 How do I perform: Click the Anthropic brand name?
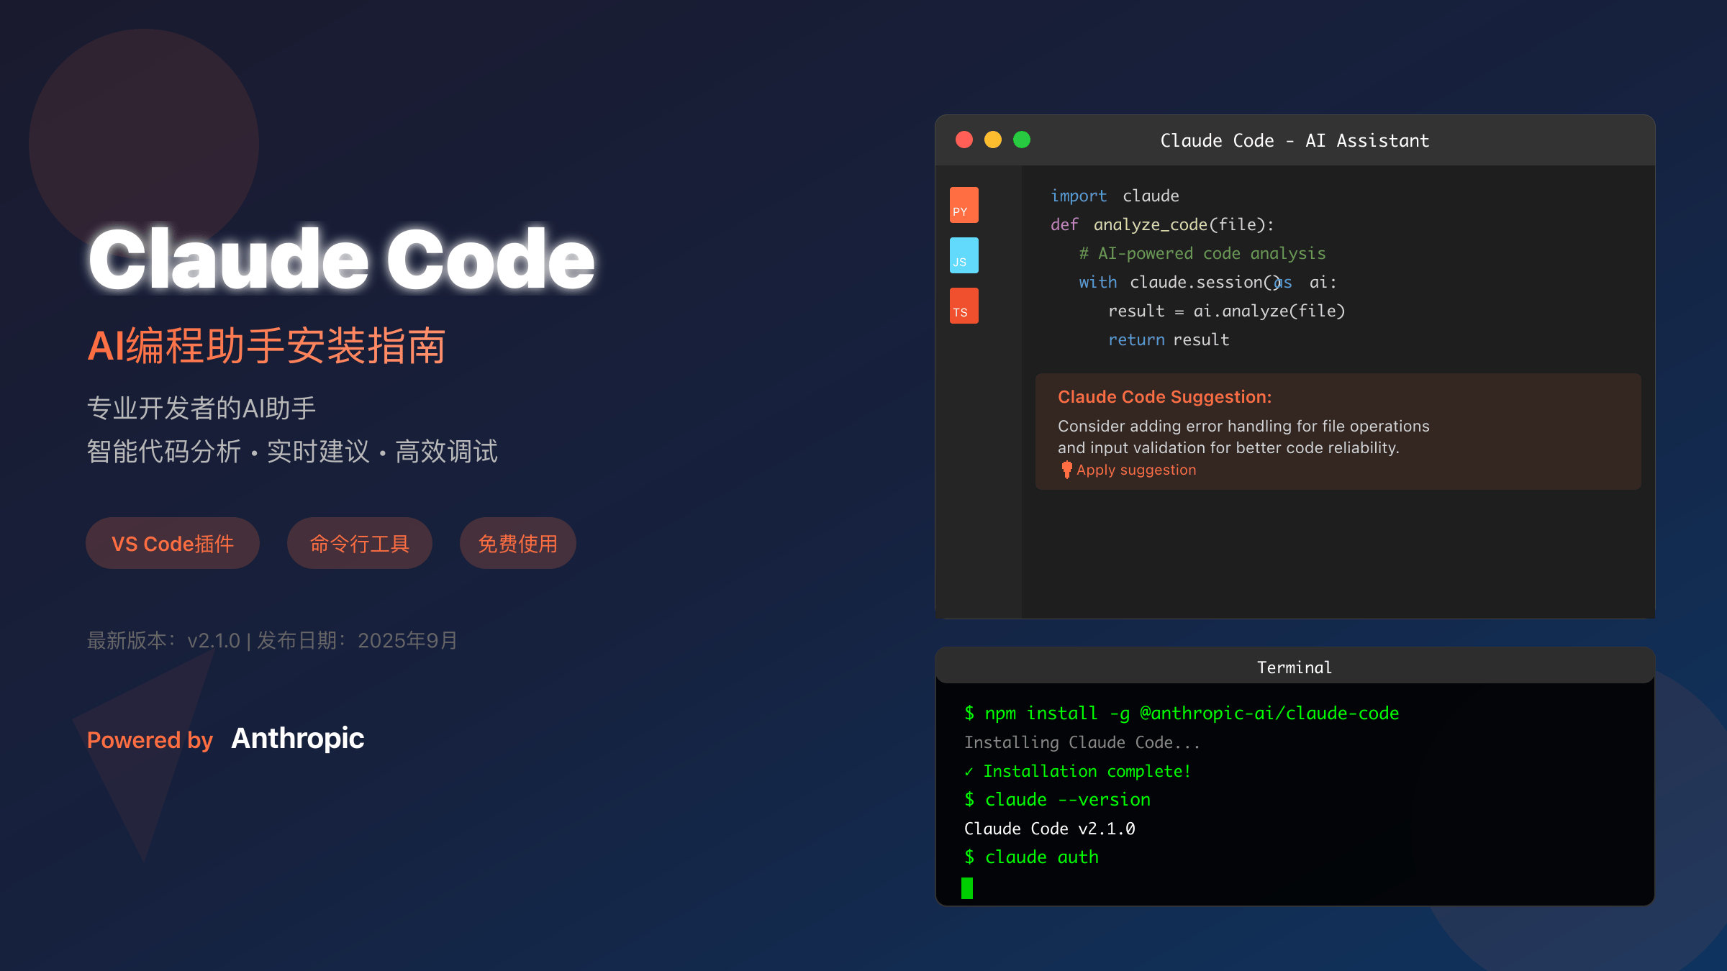[298, 739]
